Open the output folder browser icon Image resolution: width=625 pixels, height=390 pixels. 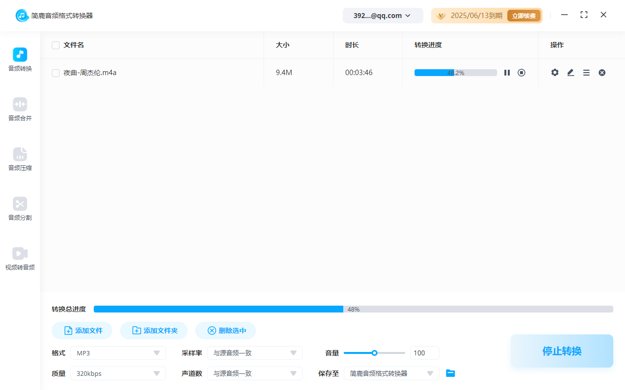point(450,373)
